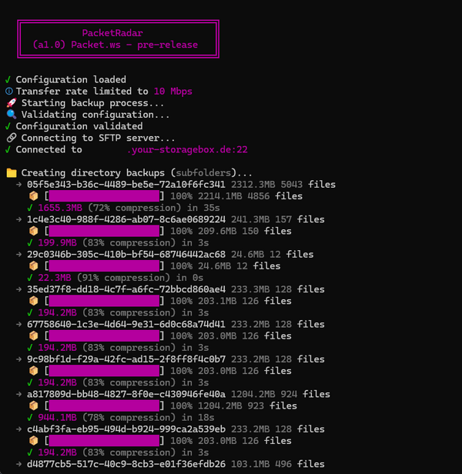Click the package icon on the 24.6MB 12 files progress row
Viewport: 462px width, 474px height.
34,266
